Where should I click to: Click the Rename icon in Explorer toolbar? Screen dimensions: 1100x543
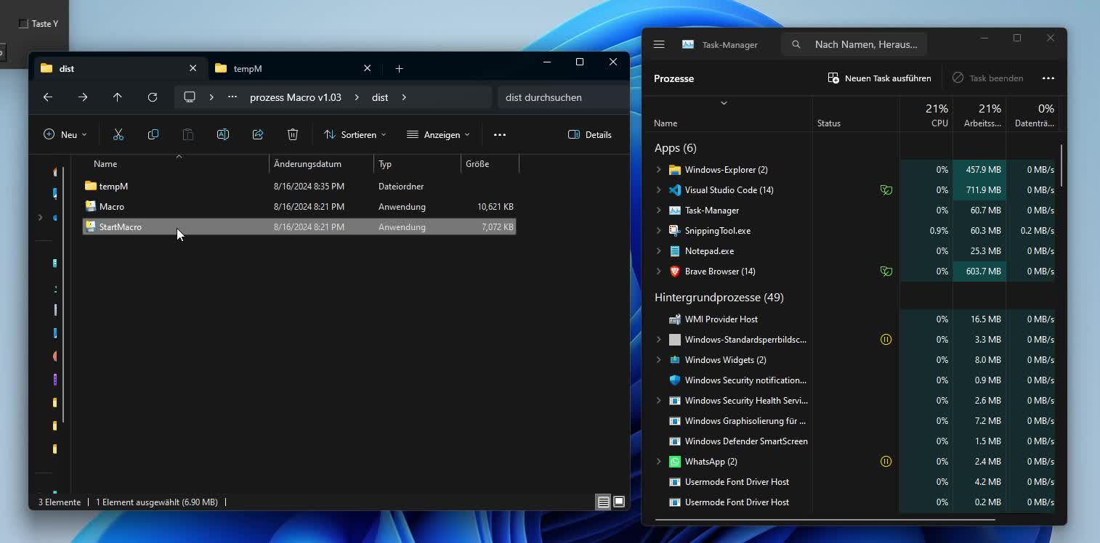pyautogui.click(x=223, y=134)
